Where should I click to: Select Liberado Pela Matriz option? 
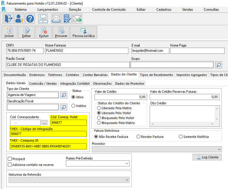point(99,108)
